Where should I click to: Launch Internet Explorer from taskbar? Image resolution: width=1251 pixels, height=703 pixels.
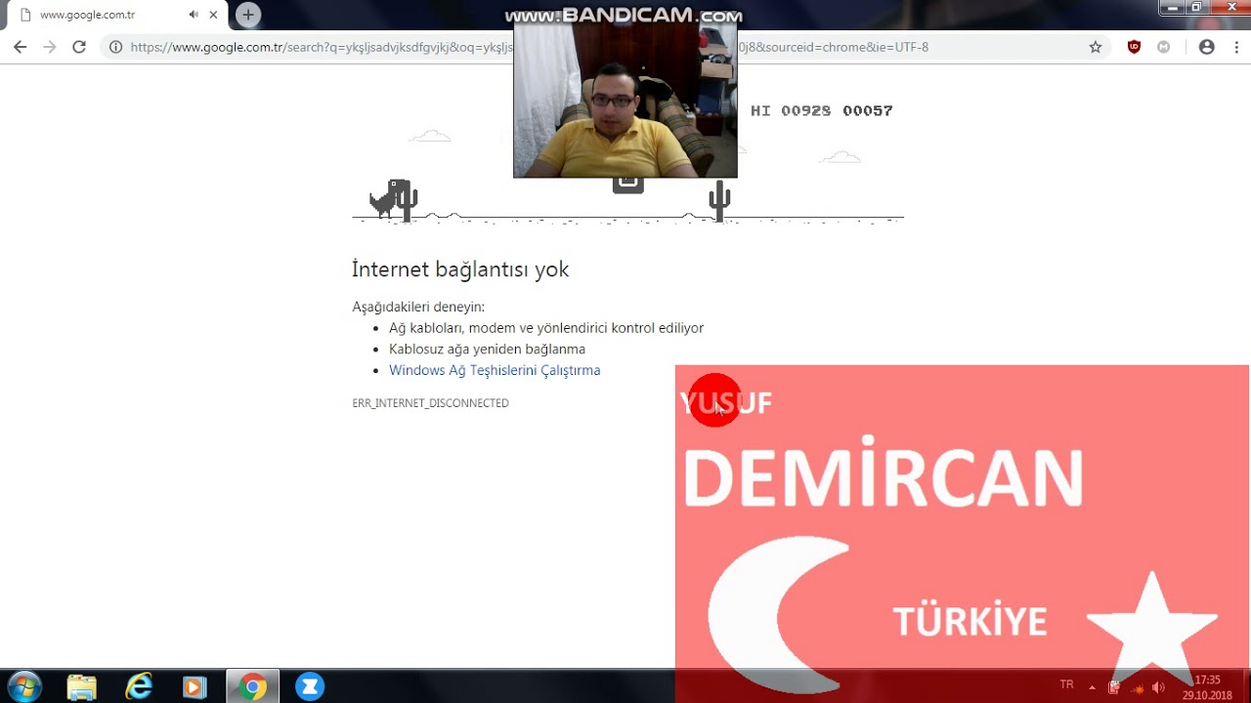pyautogui.click(x=139, y=686)
